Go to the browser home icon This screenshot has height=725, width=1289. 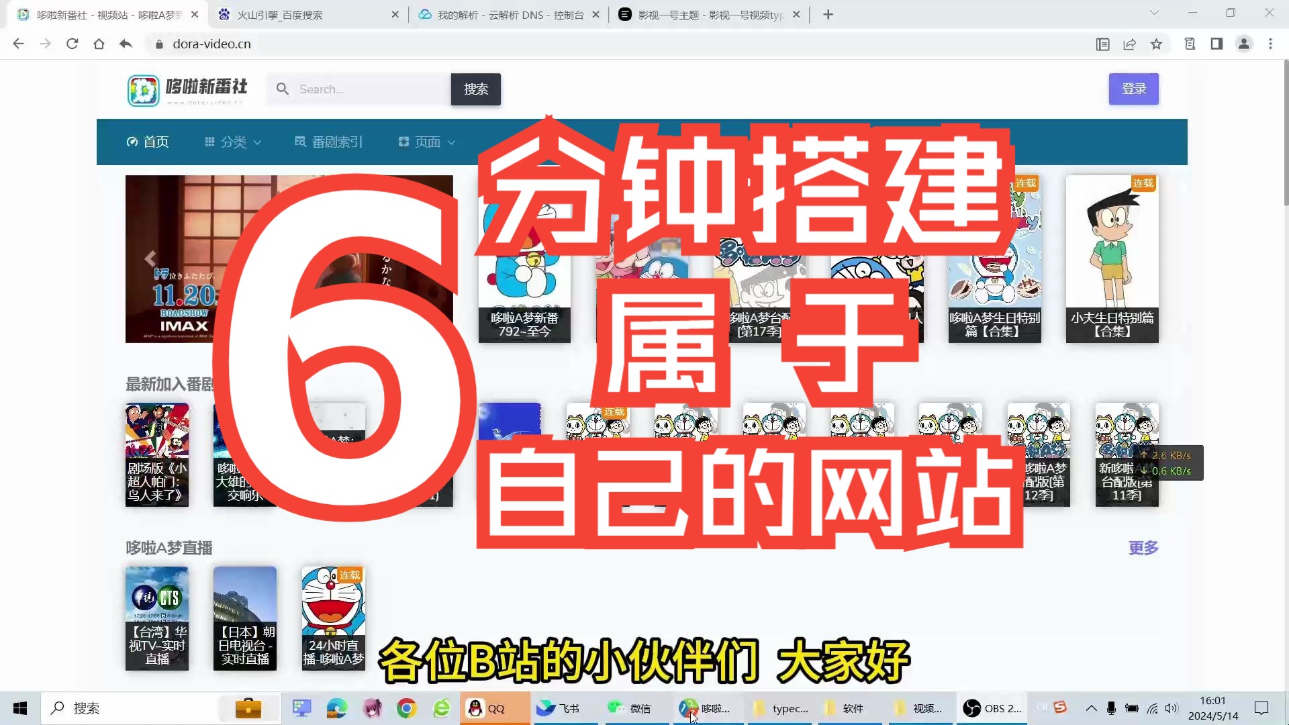(99, 44)
